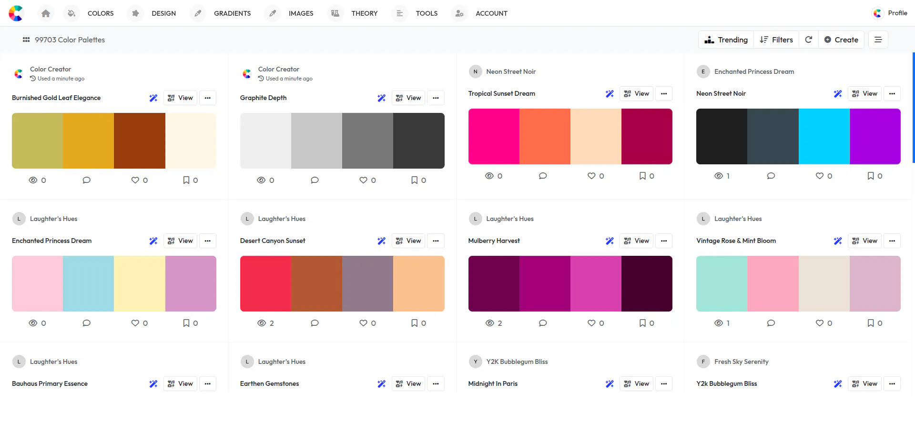Viewport: 915px width, 423px height.
Task: Click the comment icon under Burnished Gold Leaf Elegance
Action: pyautogui.click(x=86, y=180)
